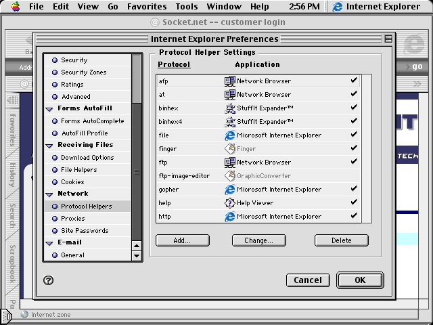Toggle the checkmark for the gopher protocol
The width and height of the screenshot is (433, 325).
(x=353, y=189)
